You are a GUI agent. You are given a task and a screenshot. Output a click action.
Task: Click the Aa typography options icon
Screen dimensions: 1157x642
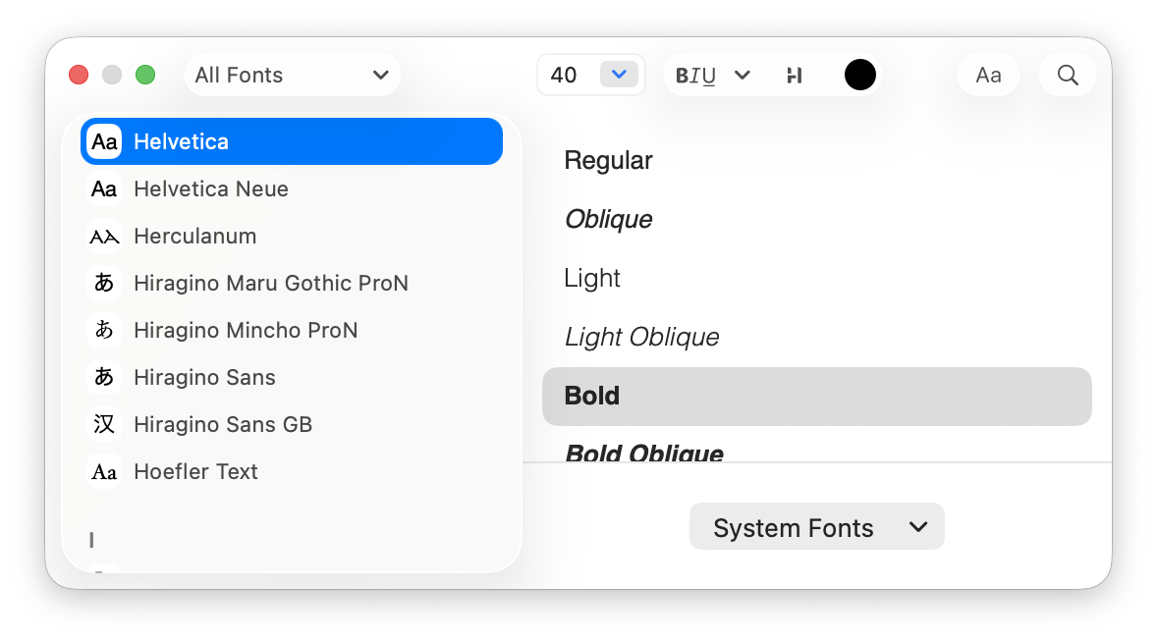[988, 75]
